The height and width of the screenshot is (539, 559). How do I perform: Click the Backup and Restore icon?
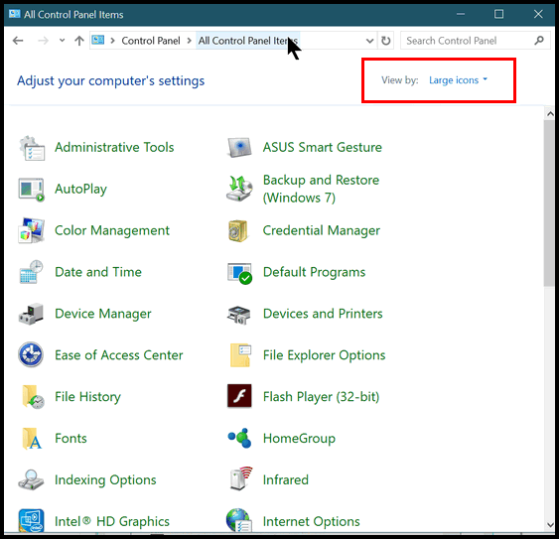pyautogui.click(x=239, y=189)
